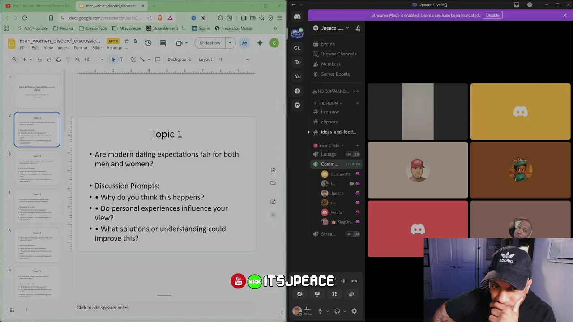Image resolution: width=573 pixels, height=322 pixels.
Task: Select slide 1 title thumbnail
Action: 37,91
